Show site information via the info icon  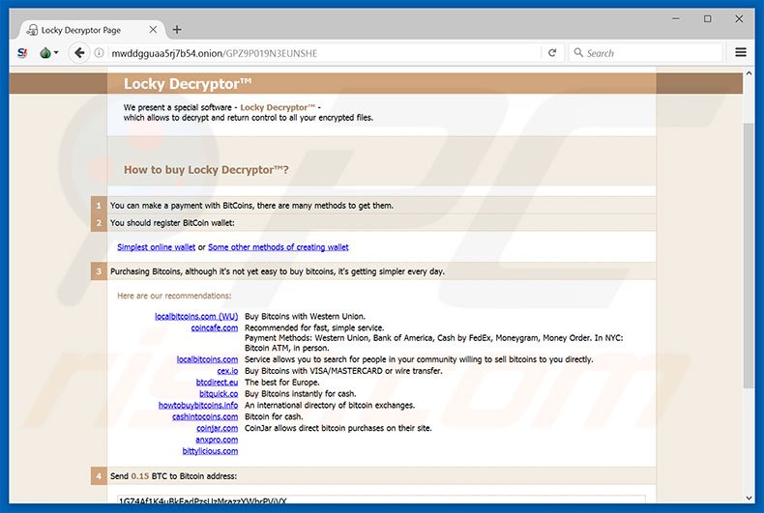(99, 52)
